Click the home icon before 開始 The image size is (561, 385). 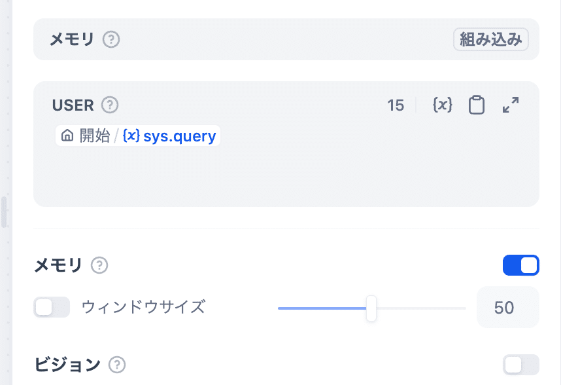click(67, 136)
